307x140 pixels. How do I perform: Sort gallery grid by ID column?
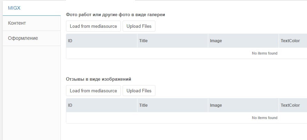click(102, 41)
